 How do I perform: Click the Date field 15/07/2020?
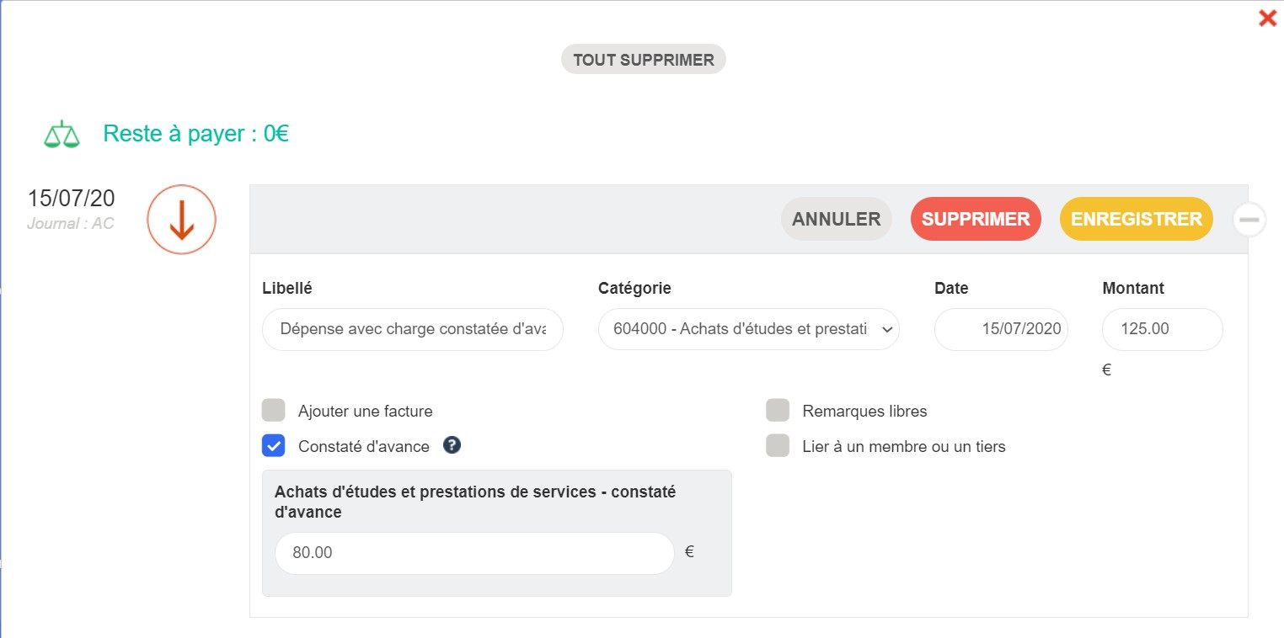coord(1001,329)
